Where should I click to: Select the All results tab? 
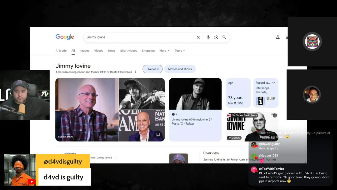coord(73,51)
